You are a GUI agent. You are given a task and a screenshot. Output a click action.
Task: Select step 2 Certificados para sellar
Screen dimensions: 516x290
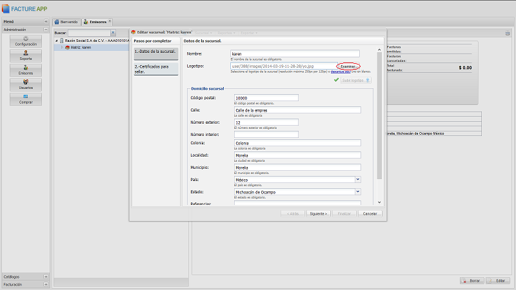coord(155,68)
